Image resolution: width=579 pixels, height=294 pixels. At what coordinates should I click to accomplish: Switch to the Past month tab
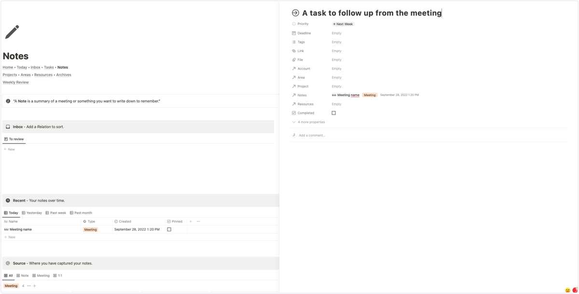tap(81, 213)
